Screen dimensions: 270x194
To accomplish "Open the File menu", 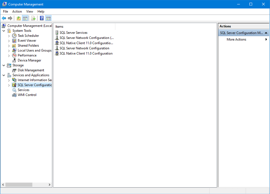I will pyautogui.click(x=5, y=11).
